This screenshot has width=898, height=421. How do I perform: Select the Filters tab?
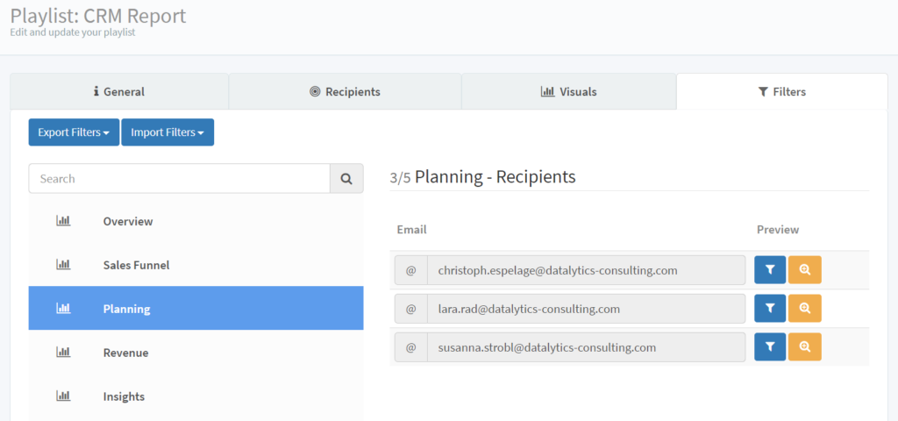click(x=781, y=91)
